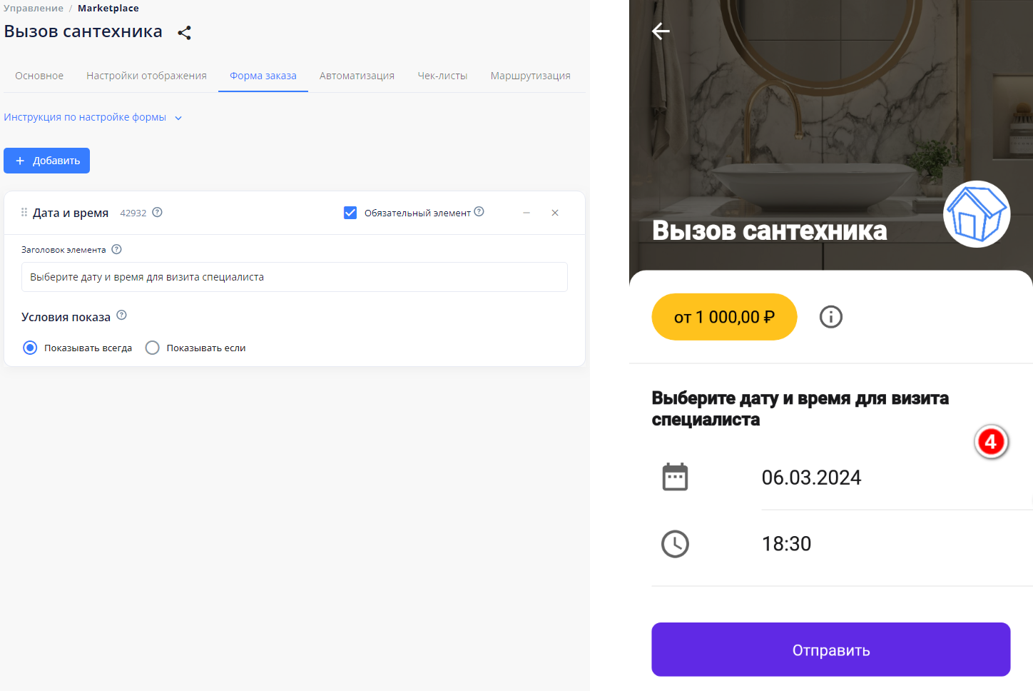Click the help icon next to Заголовок элемента
The width and height of the screenshot is (1033, 691).
click(117, 249)
